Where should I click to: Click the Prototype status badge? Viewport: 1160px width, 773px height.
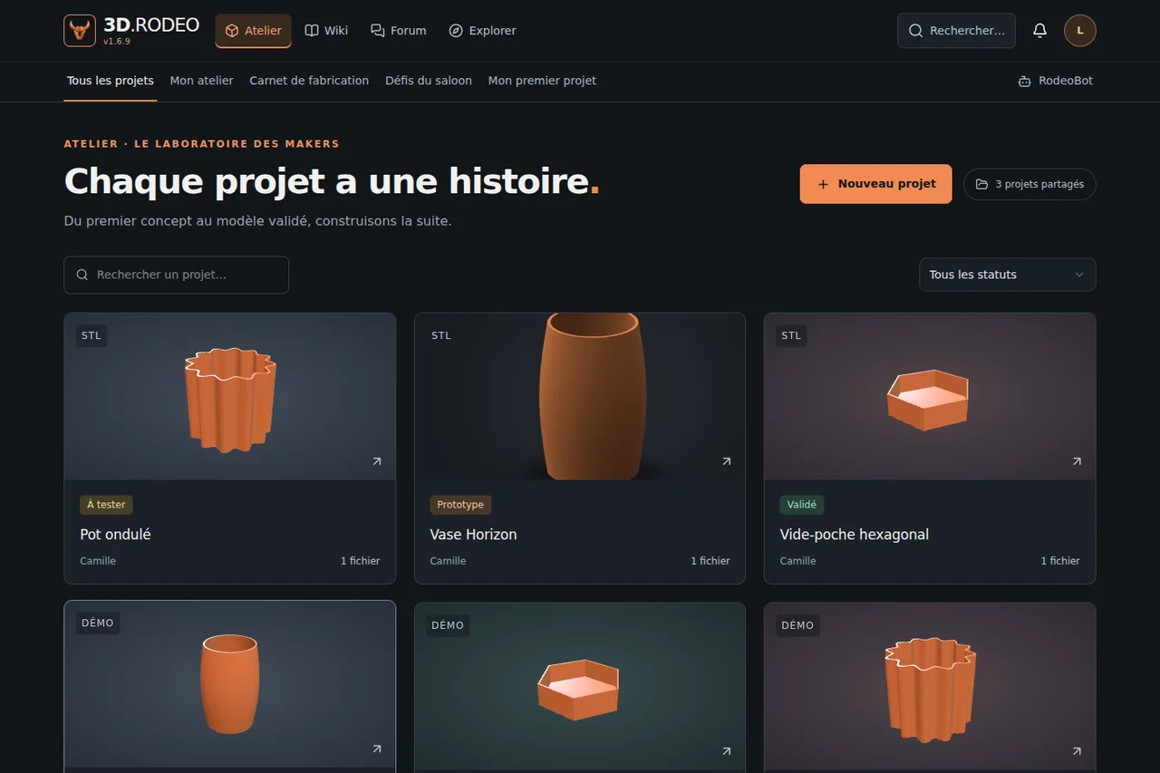[460, 505]
